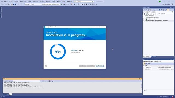Switch to the Error List tab
This screenshot has height=98, width=175.
click(x=5, y=94)
